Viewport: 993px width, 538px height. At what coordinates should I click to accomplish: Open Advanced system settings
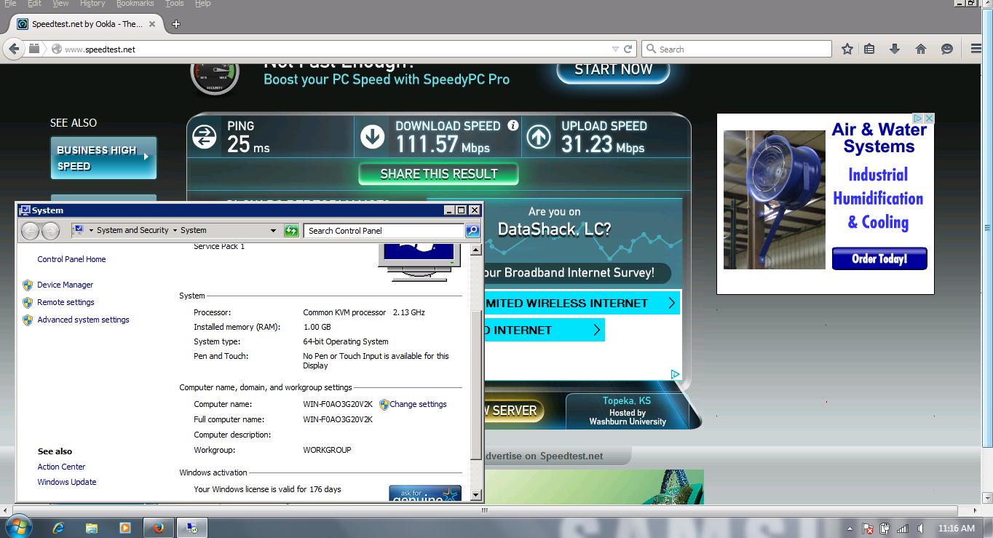pyautogui.click(x=83, y=320)
